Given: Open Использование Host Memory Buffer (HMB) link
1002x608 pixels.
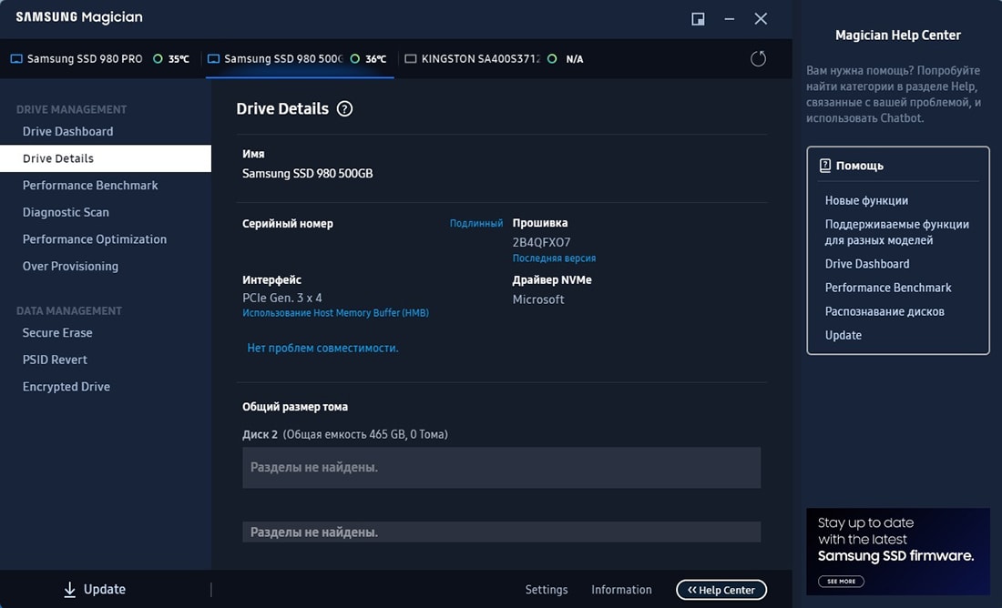Looking at the screenshot, I should (335, 313).
